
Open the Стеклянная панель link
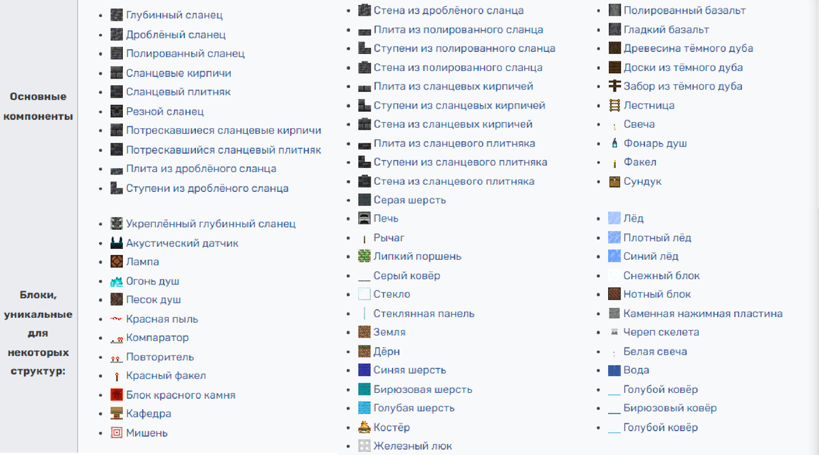(x=424, y=314)
